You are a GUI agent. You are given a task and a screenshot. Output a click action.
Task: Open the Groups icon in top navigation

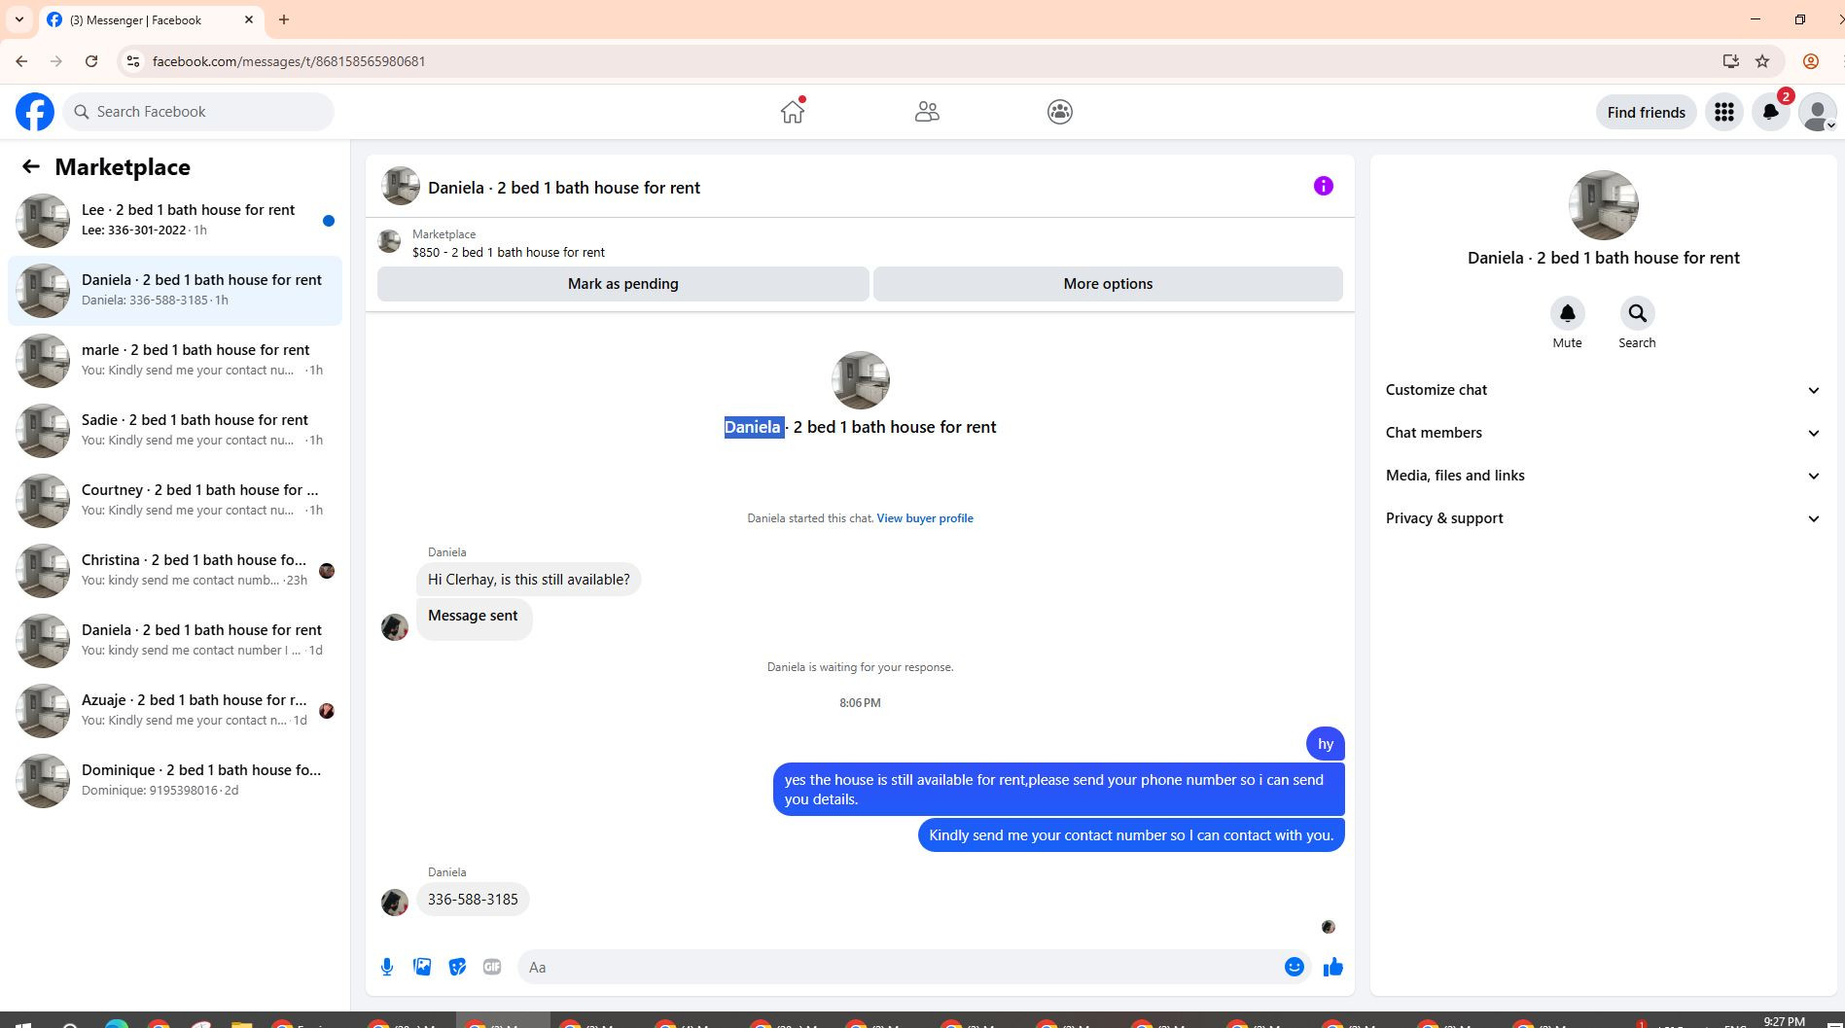coord(1060,112)
